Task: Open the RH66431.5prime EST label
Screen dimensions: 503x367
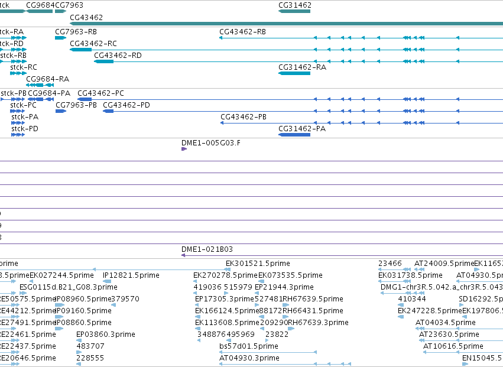Action: tap(313, 311)
